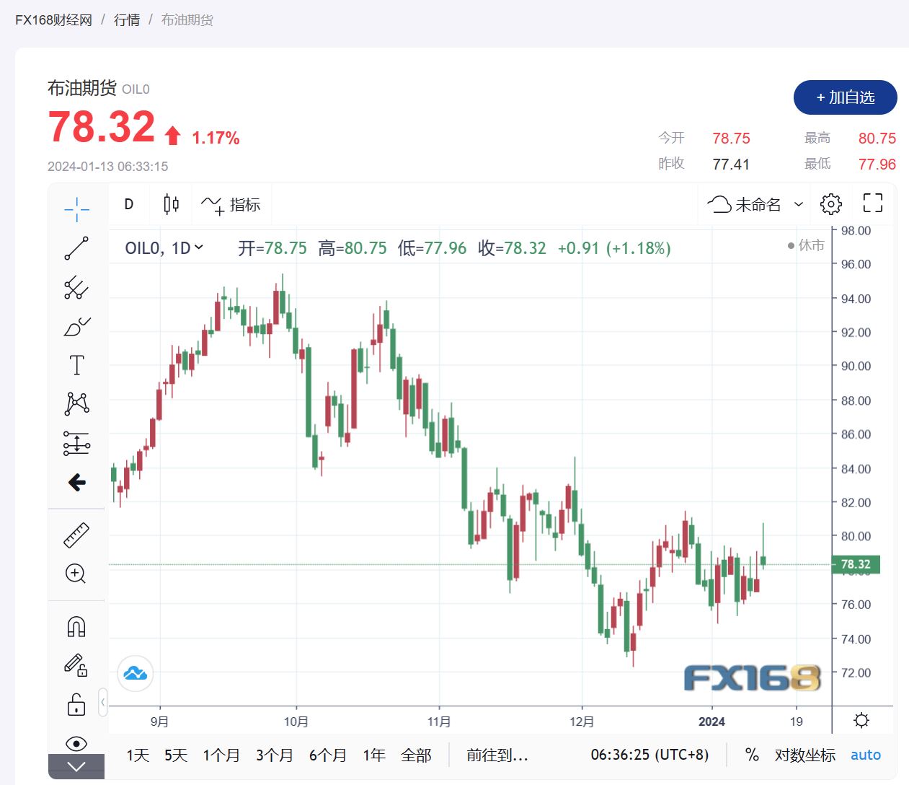Select the 1年 time range

tap(374, 755)
